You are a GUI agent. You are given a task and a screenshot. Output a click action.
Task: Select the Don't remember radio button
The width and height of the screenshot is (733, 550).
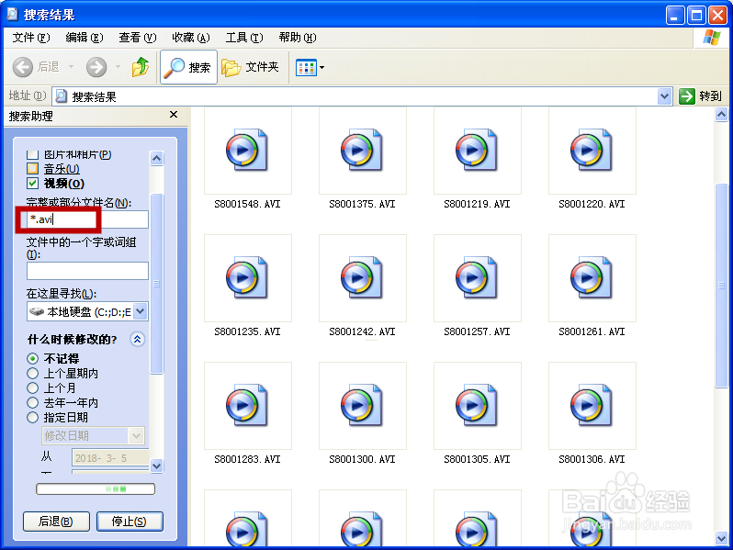[32, 359]
